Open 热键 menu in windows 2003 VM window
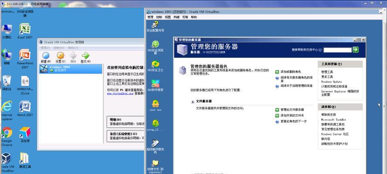 [x=176, y=17]
